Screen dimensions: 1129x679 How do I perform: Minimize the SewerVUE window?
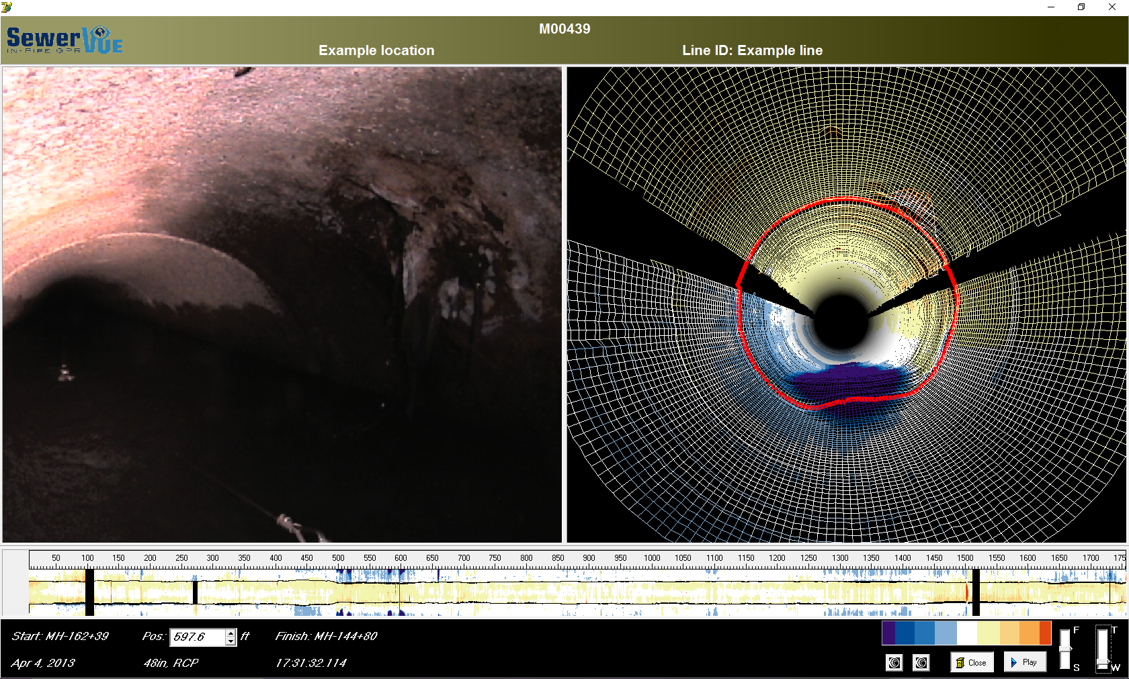1051,7
